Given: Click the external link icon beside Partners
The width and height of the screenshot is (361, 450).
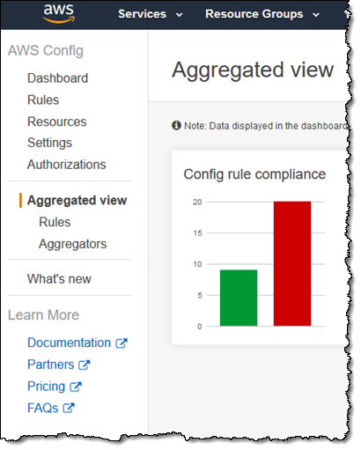Looking at the screenshot, I should 85,365.
